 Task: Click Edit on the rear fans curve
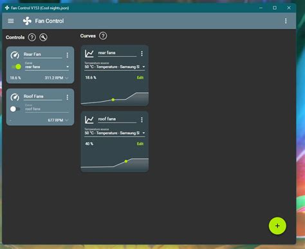140,77
